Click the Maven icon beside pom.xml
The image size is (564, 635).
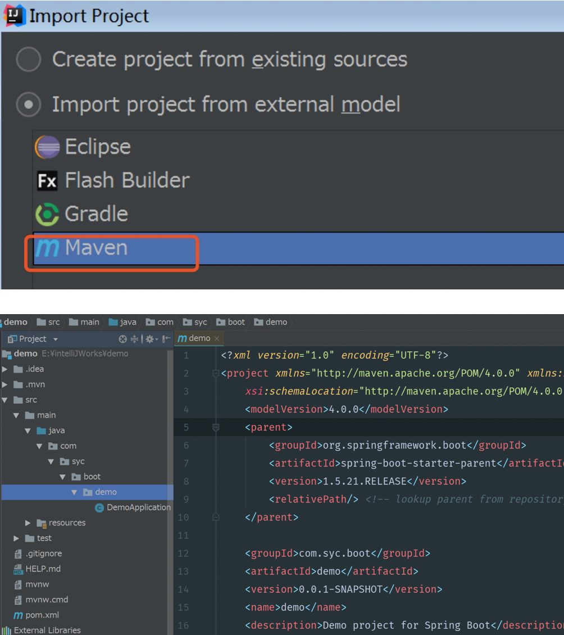coord(18,615)
